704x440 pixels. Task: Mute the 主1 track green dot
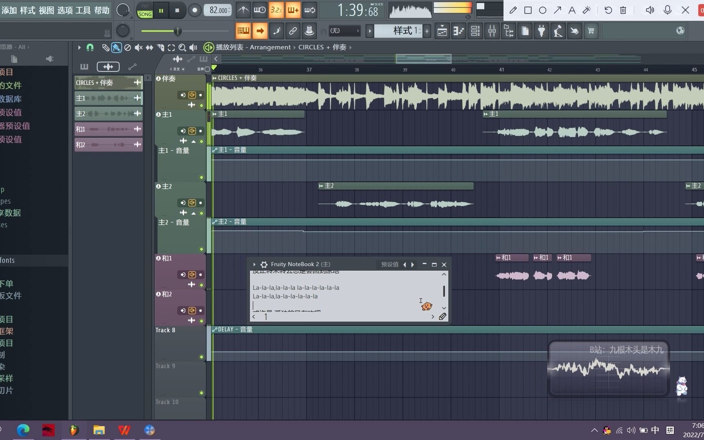tap(201, 141)
